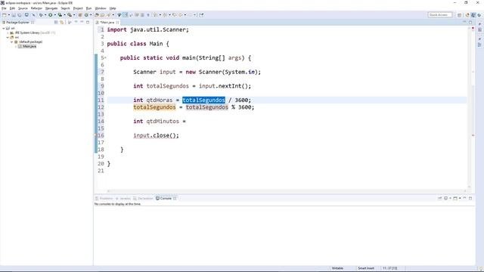This screenshot has width=484, height=272.
Task: Open the Edit menu
Action: click(12, 8)
